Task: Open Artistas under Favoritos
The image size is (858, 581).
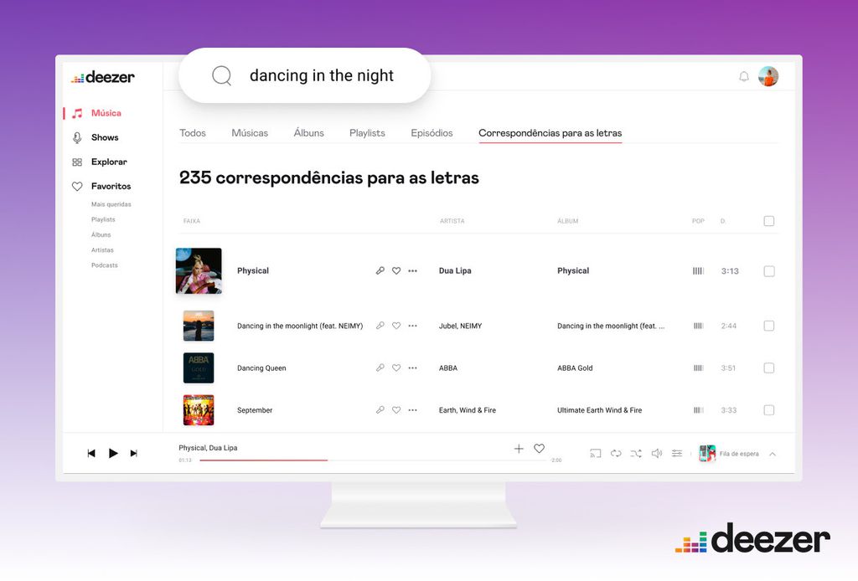Action: coord(102,249)
